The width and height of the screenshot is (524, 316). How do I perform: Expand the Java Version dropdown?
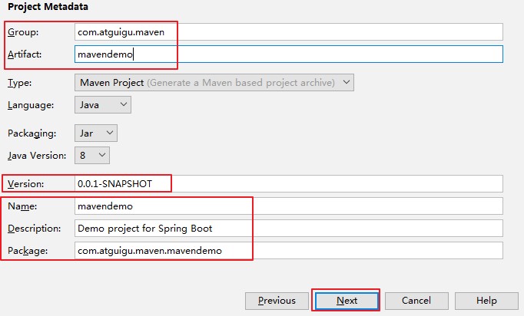(x=92, y=156)
